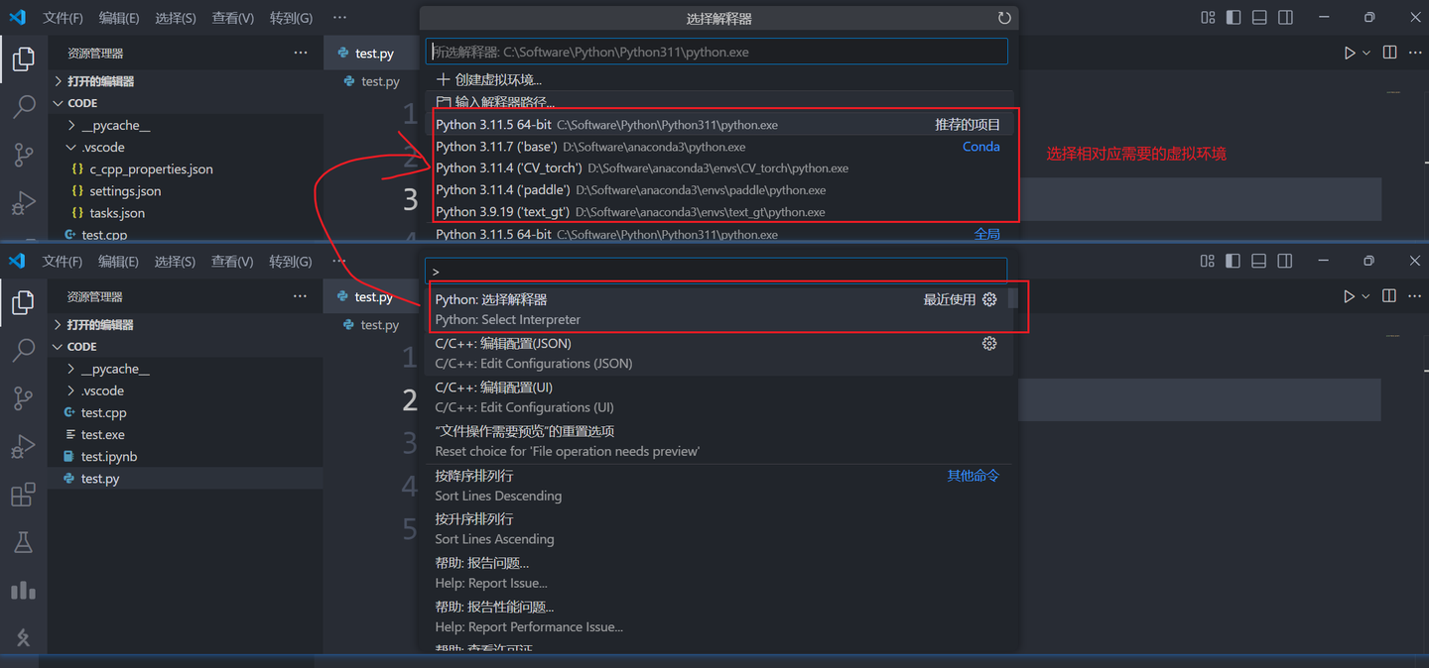Open Run and Debug in the bottom window
Image resolution: width=1429 pixels, height=668 pixels.
[x=24, y=447]
